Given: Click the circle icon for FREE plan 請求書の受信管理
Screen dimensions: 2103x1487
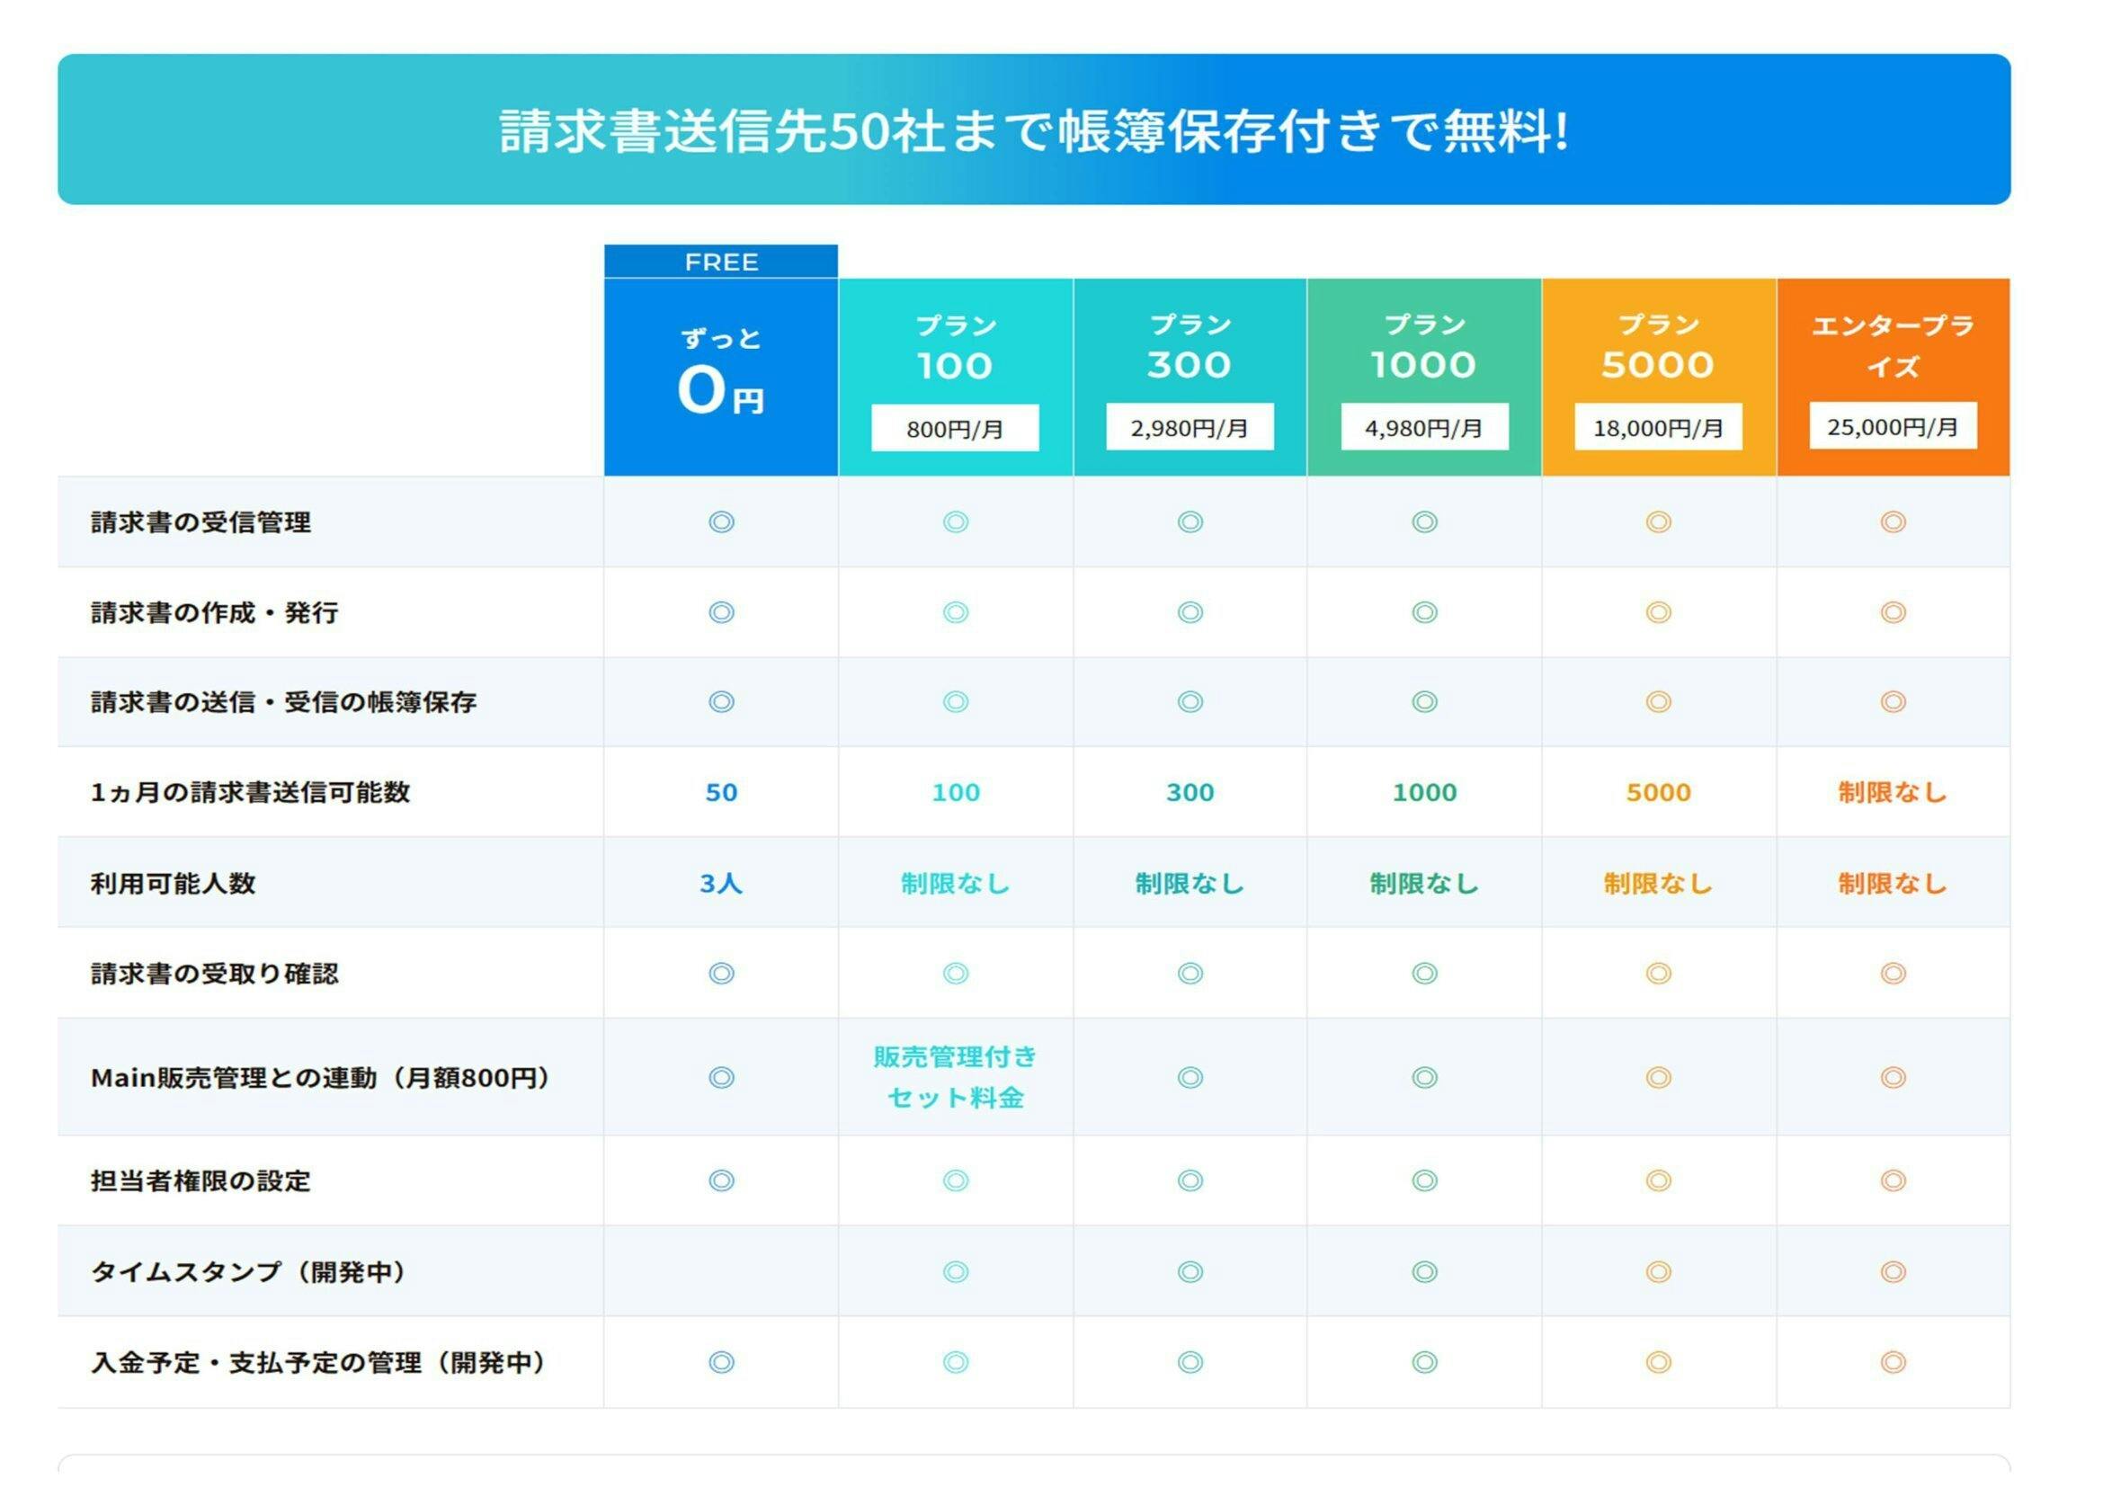Looking at the screenshot, I should click(x=721, y=522).
